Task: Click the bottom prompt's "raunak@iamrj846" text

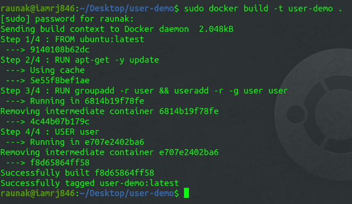Action: pyautogui.click(x=37, y=193)
